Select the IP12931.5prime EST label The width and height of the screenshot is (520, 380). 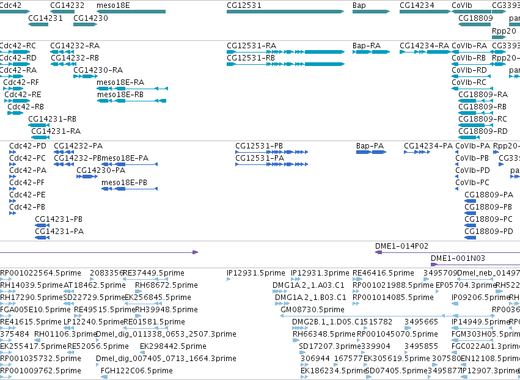point(256,273)
